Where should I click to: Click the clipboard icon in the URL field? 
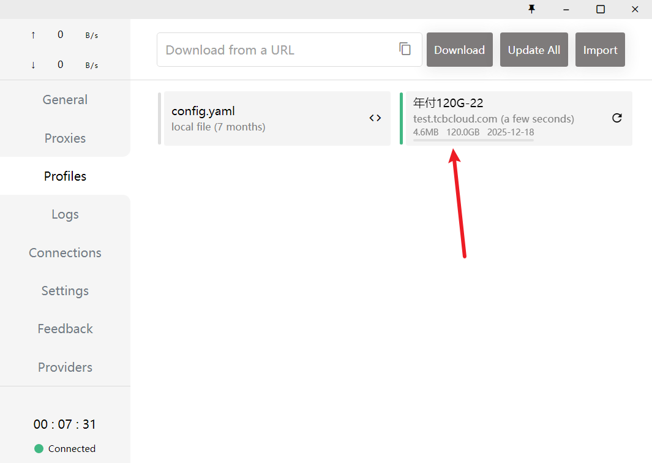(x=405, y=49)
